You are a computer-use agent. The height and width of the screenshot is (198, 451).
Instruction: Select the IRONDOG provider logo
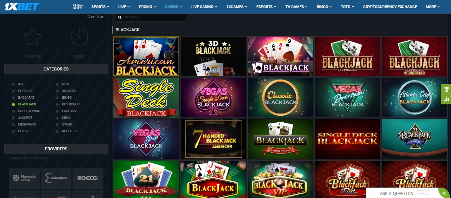(x=88, y=178)
